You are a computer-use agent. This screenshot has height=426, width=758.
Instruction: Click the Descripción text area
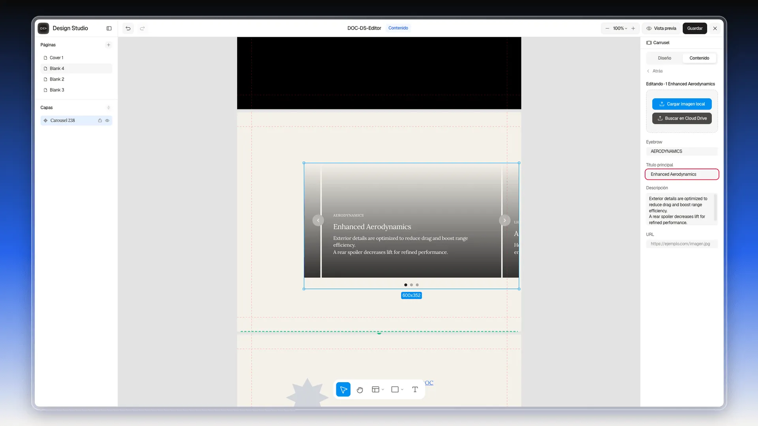682,209
